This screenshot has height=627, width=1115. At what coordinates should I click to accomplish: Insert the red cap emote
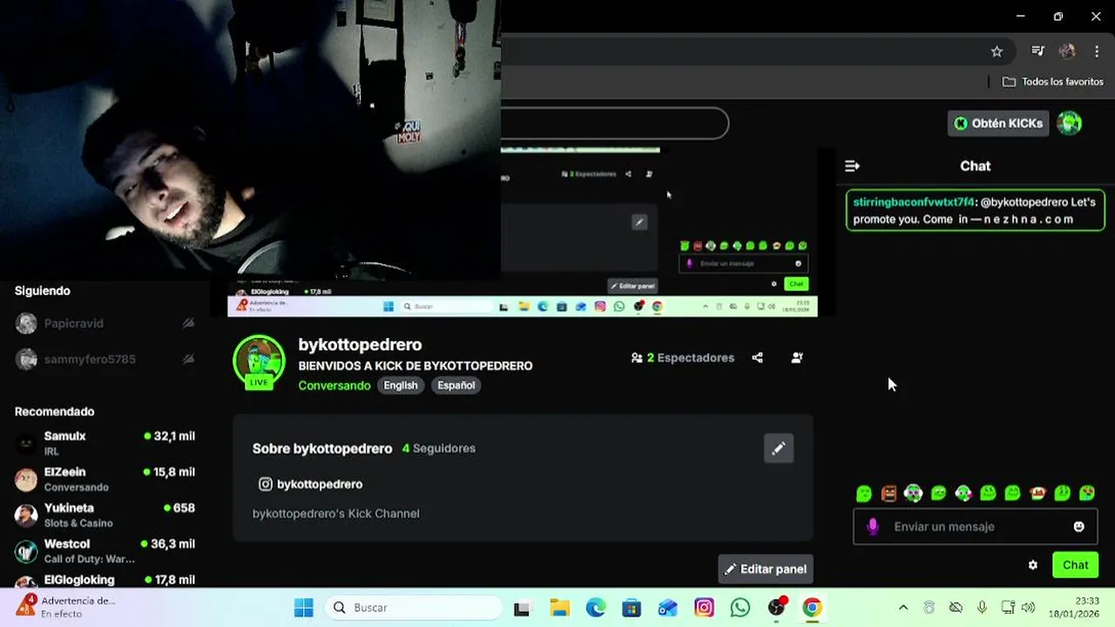point(1037,494)
